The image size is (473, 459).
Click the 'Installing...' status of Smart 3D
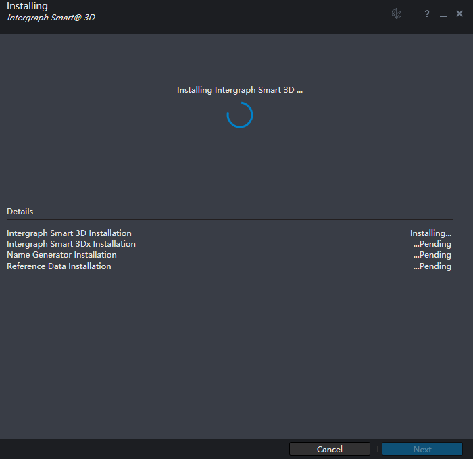tap(430, 233)
